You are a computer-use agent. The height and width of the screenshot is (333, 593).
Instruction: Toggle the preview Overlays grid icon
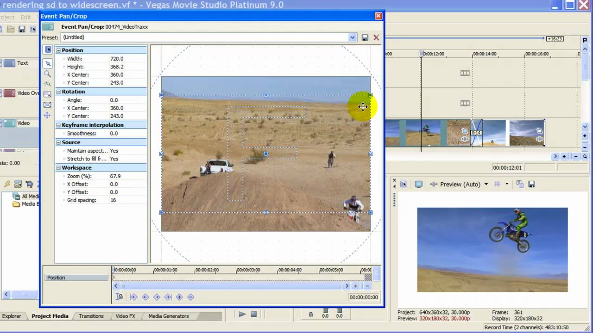(497, 184)
